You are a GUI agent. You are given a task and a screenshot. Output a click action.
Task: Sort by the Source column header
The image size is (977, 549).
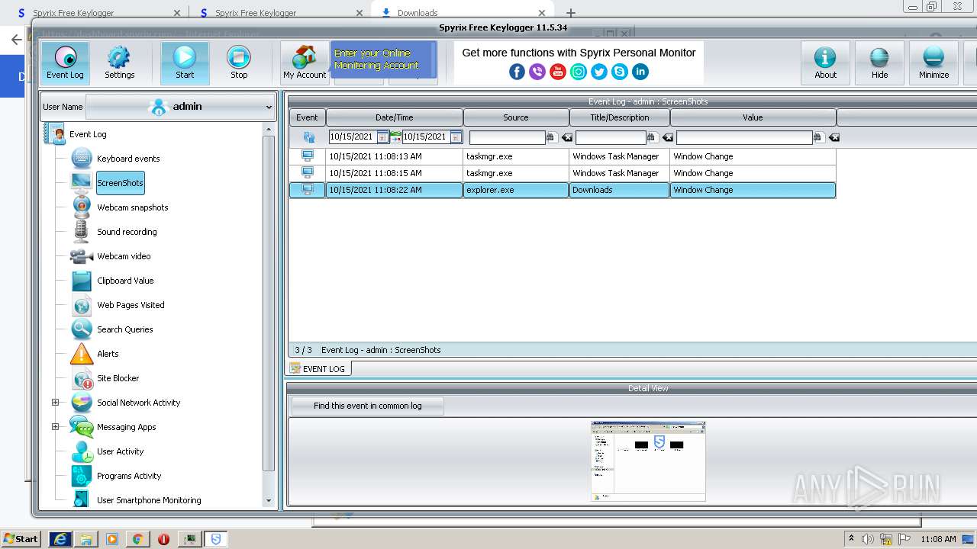pos(516,117)
